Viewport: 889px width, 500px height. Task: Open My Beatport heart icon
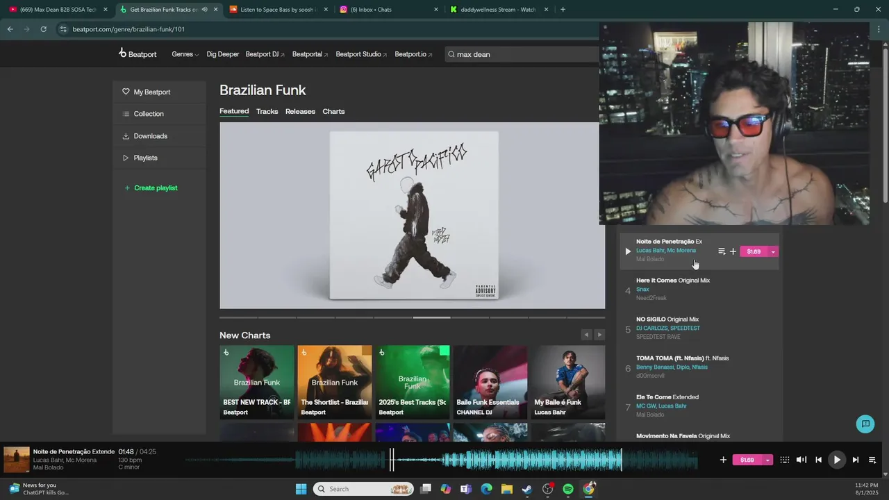point(126,92)
